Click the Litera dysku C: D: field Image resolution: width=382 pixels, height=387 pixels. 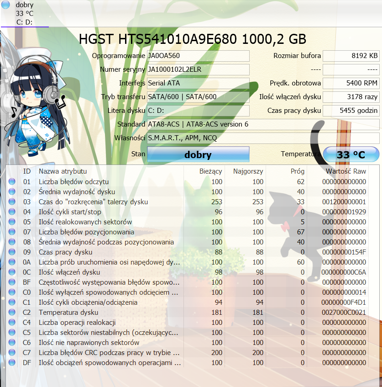pos(198,111)
